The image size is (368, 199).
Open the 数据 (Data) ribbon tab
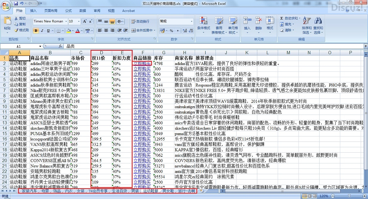click(83, 10)
